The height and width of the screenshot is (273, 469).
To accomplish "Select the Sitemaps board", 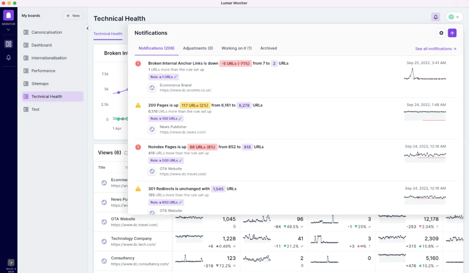I will coord(40,83).
